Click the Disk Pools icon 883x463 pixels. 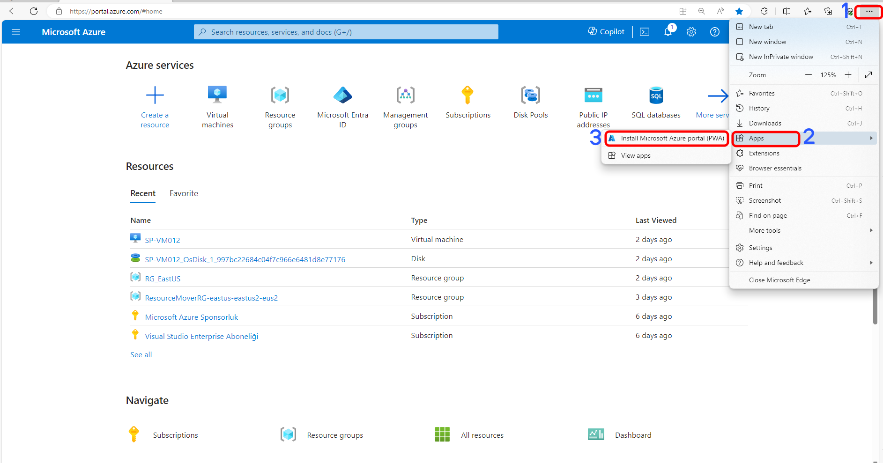pyautogui.click(x=530, y=95)
